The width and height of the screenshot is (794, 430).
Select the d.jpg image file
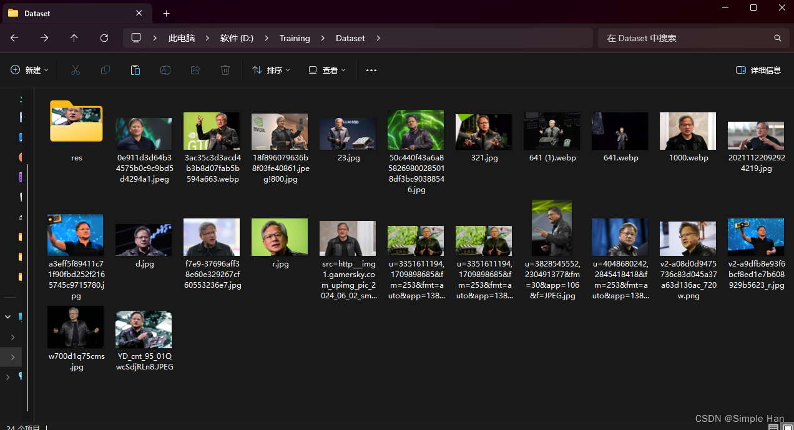click(144, 247)
